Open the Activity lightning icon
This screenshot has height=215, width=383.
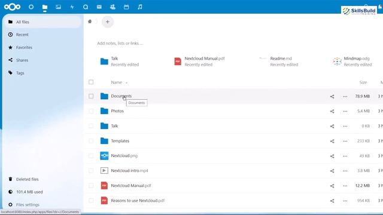pos(72,7)
